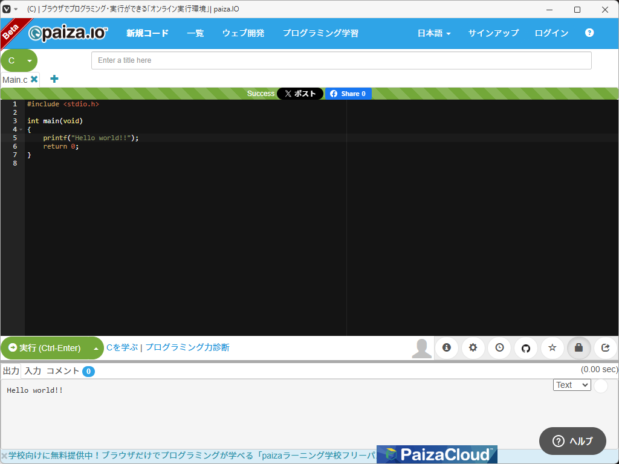
Task: Click the ログイン link
Action: coord(551,33)
